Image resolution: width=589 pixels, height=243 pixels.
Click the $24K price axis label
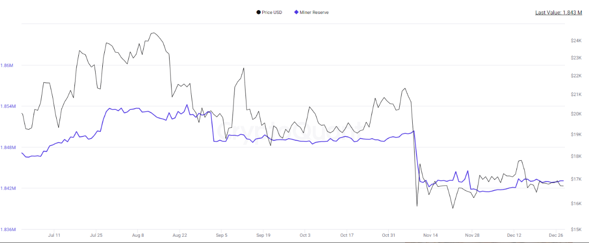point(576,41)
